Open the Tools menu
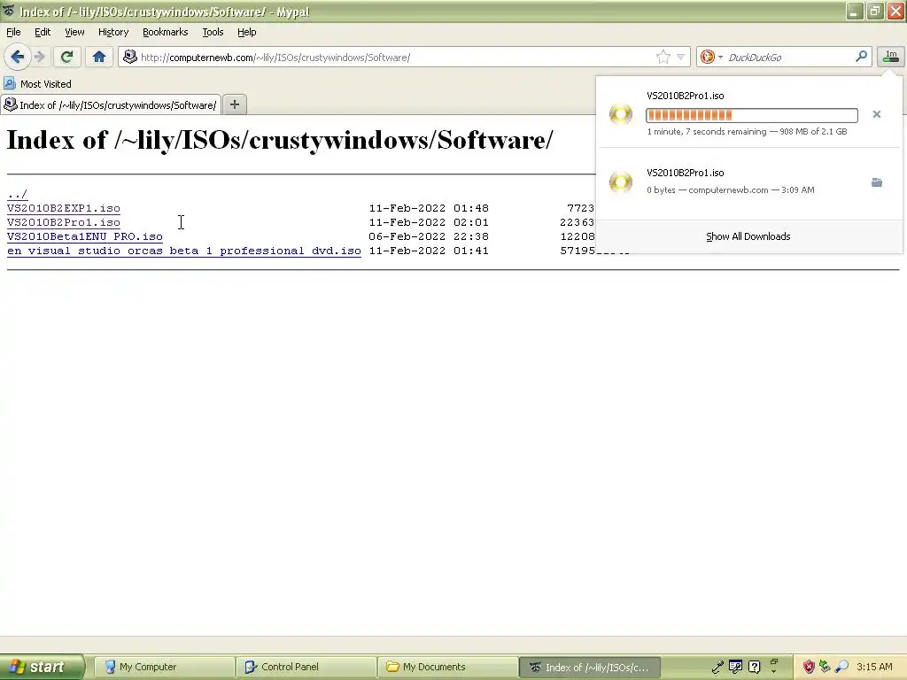 [x=213, y=32]
